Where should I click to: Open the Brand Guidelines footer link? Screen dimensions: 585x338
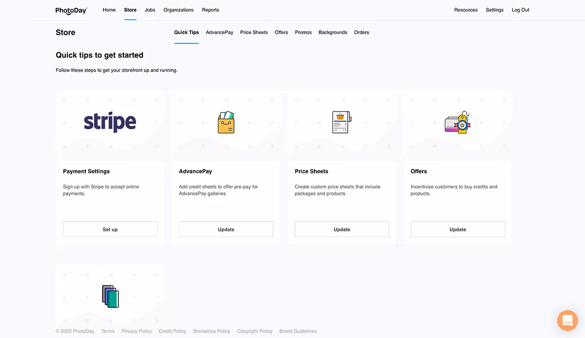(298, 331)
